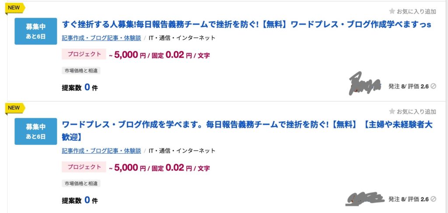Click the NEW ribbon badge on second listing

15,108
